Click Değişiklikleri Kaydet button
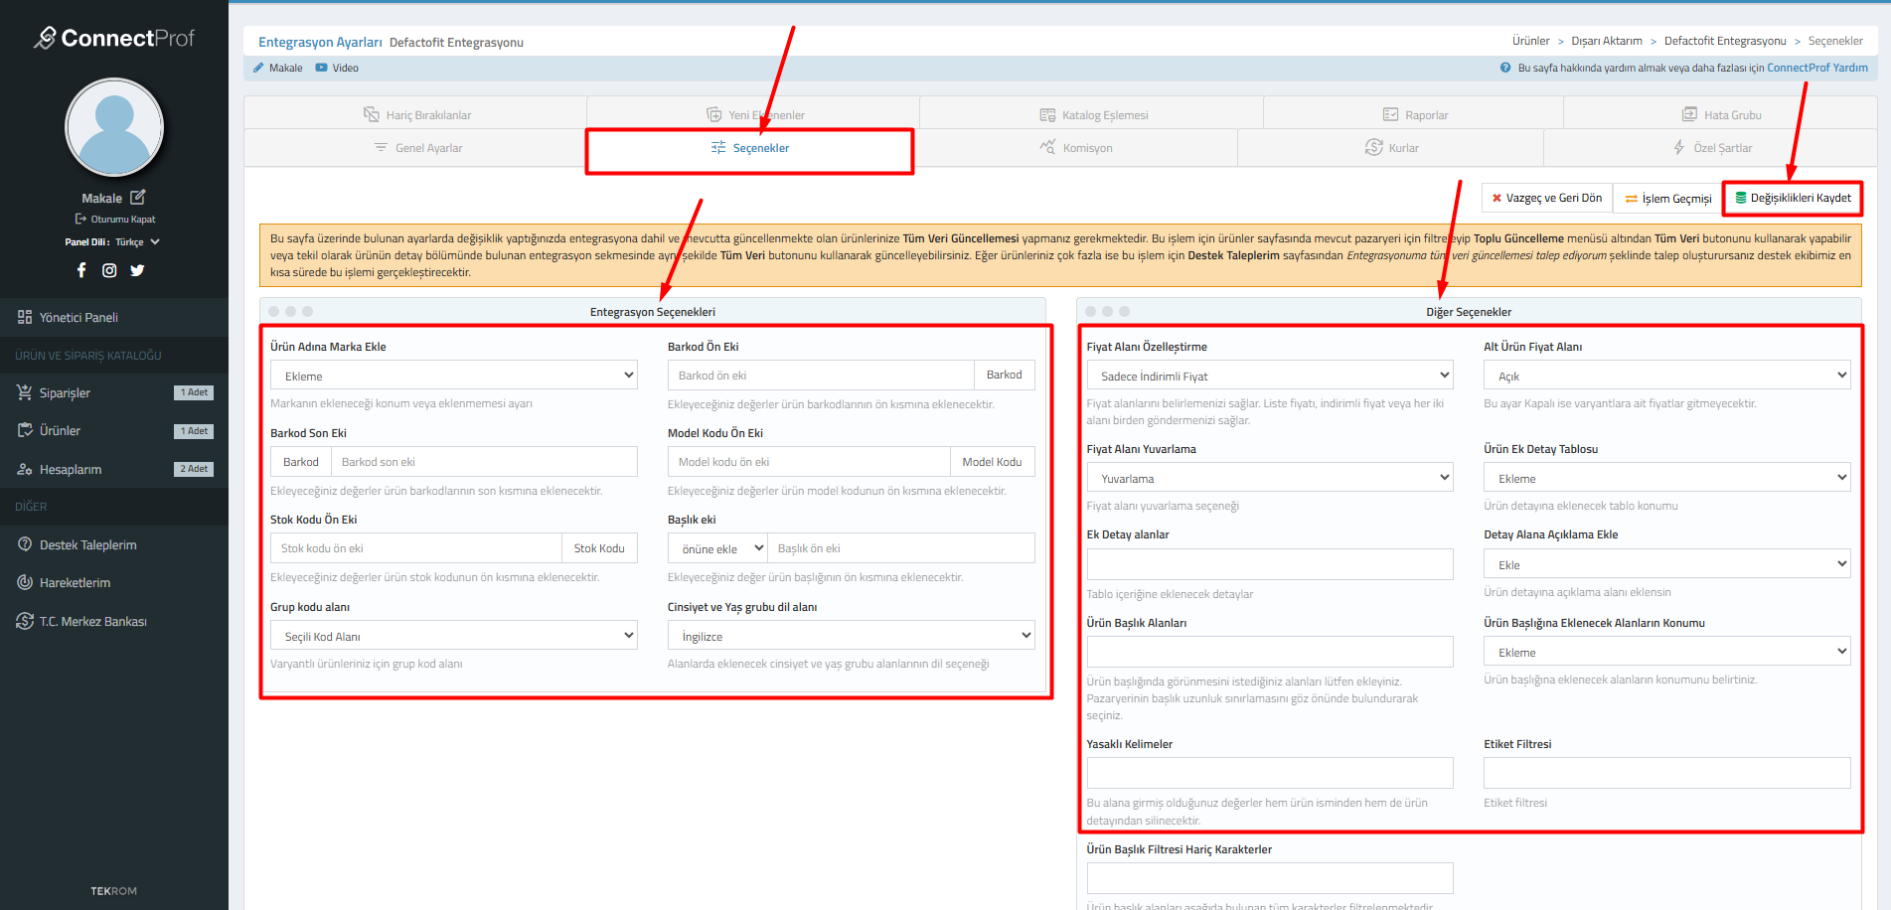The width and height of the screenshot is (1891, 910). 1793,199
